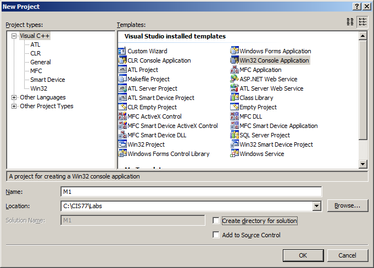Choose the General project type
This screenshot has width=374, height=268.
click(x=41, y=62)
